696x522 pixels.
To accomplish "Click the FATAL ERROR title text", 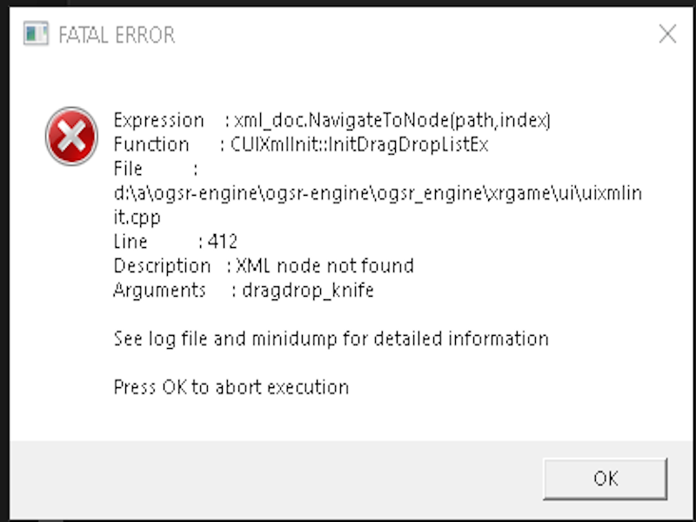I will (x=116, y=35).
